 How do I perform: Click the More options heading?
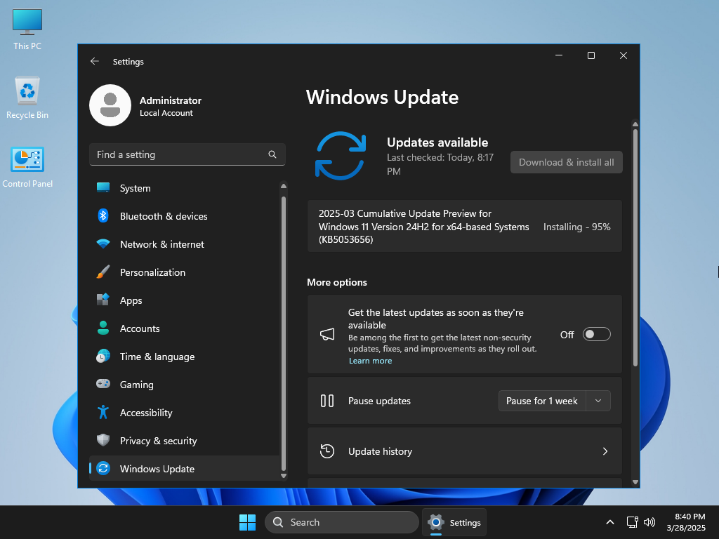tap(337, 282)
